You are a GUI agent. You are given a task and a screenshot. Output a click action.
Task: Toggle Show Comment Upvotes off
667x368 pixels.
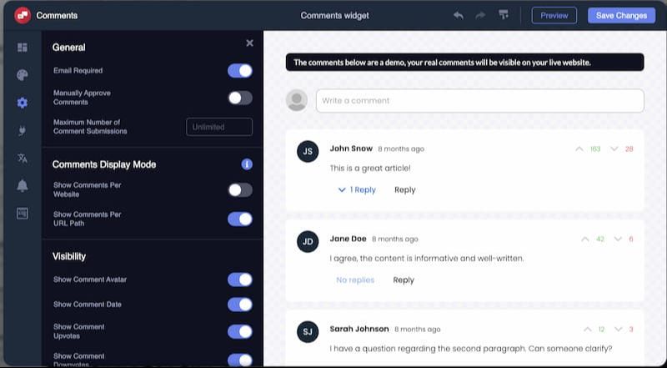pyautogui.click(x=240, y=331)
